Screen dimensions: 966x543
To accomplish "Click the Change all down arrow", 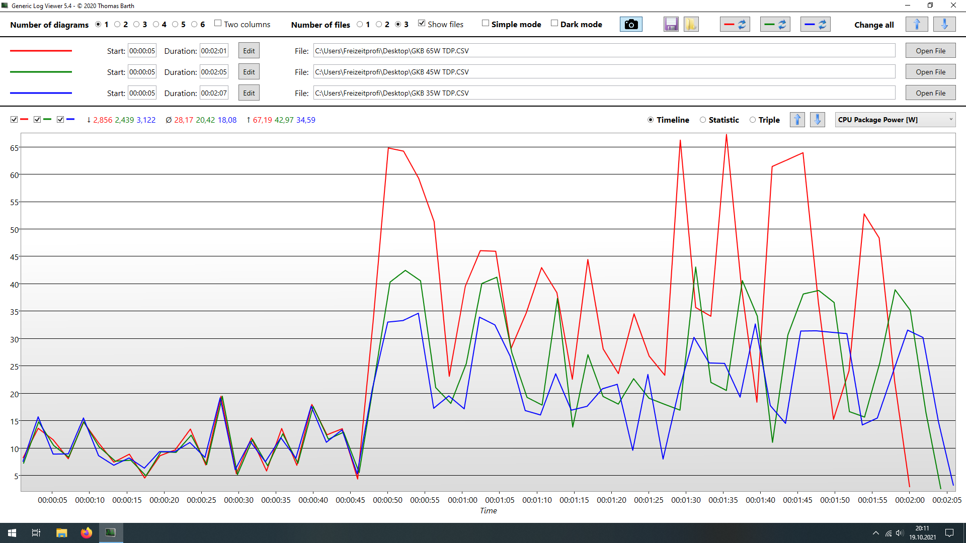I will pyautogui.click(x=944, y=24).
